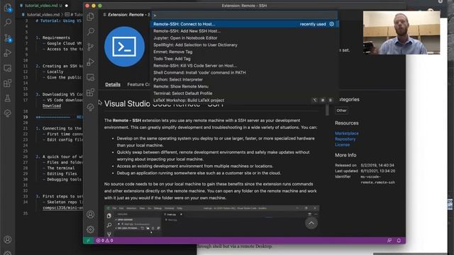Select Terminal: Select Default Profile command

[244, 93]
